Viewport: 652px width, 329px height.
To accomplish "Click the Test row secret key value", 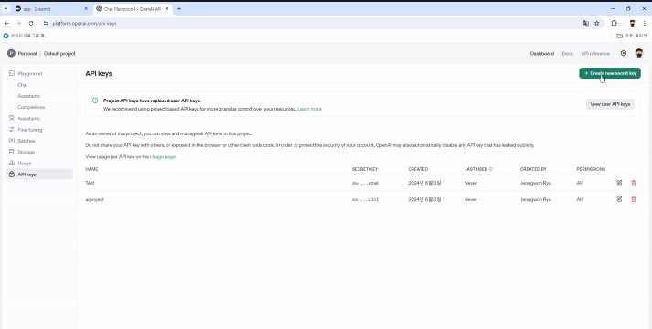I will click(x=365, y=183).
